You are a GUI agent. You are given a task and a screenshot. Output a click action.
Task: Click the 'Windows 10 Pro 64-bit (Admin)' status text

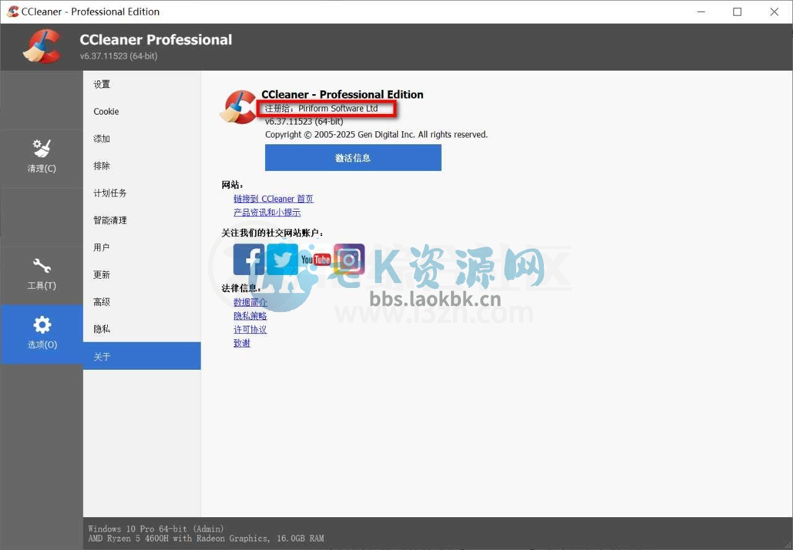[x=156, y=529]
